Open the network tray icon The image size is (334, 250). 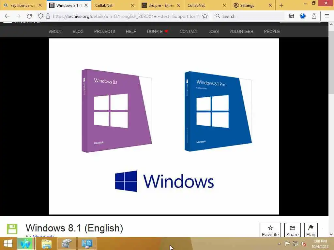click(295, 243)
